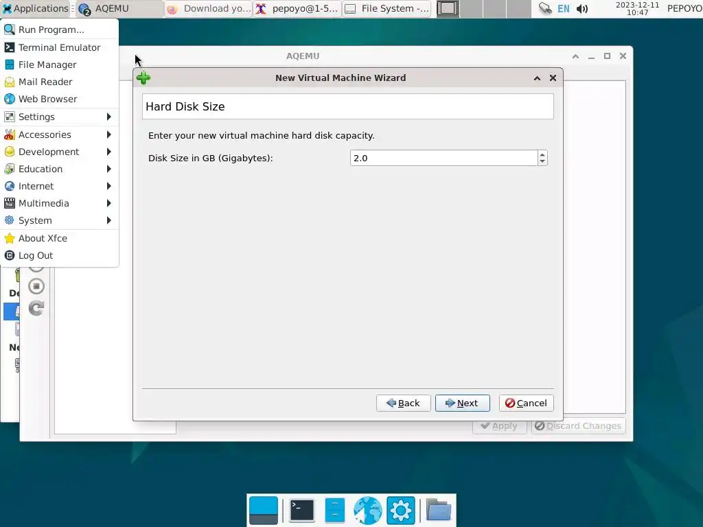This screenshot has width=703, height=527.
Task: Click the network connection tray icon
Action: 544,8
